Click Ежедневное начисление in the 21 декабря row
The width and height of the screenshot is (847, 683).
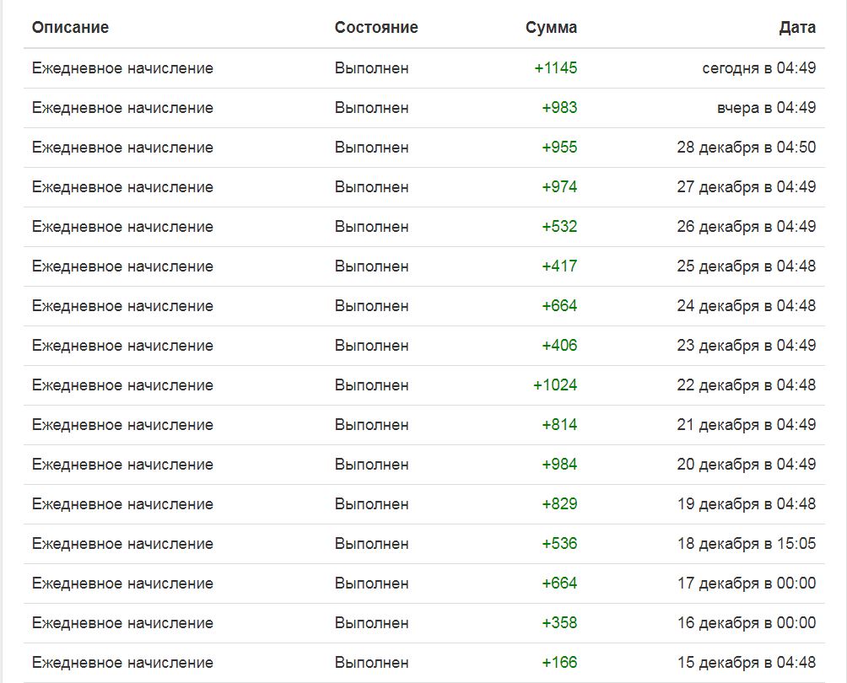[122, 425]
